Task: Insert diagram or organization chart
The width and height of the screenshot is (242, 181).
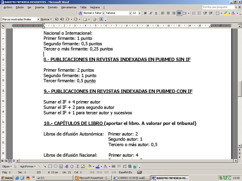Action: tap(72, 166)
